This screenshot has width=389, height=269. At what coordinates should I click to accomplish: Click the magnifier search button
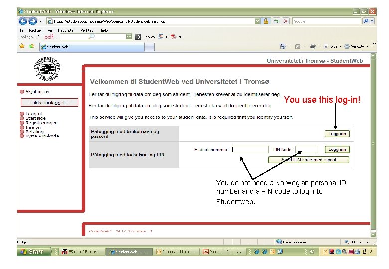[366, 21]
